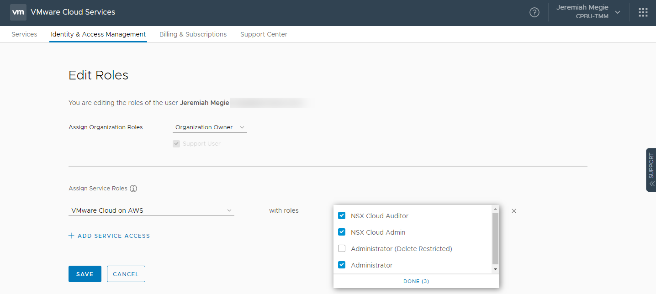Confirm role selection with Done (3)
This screenshot has width=656, height=294.
pyautogui.click(x=416, y=281)
